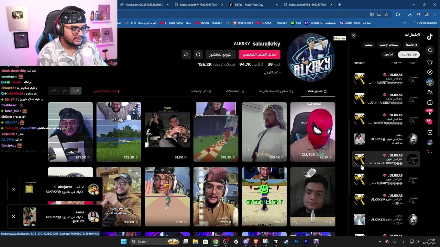
Task: Click the TikTok logo in the sidebar
Action: point(430,37)
